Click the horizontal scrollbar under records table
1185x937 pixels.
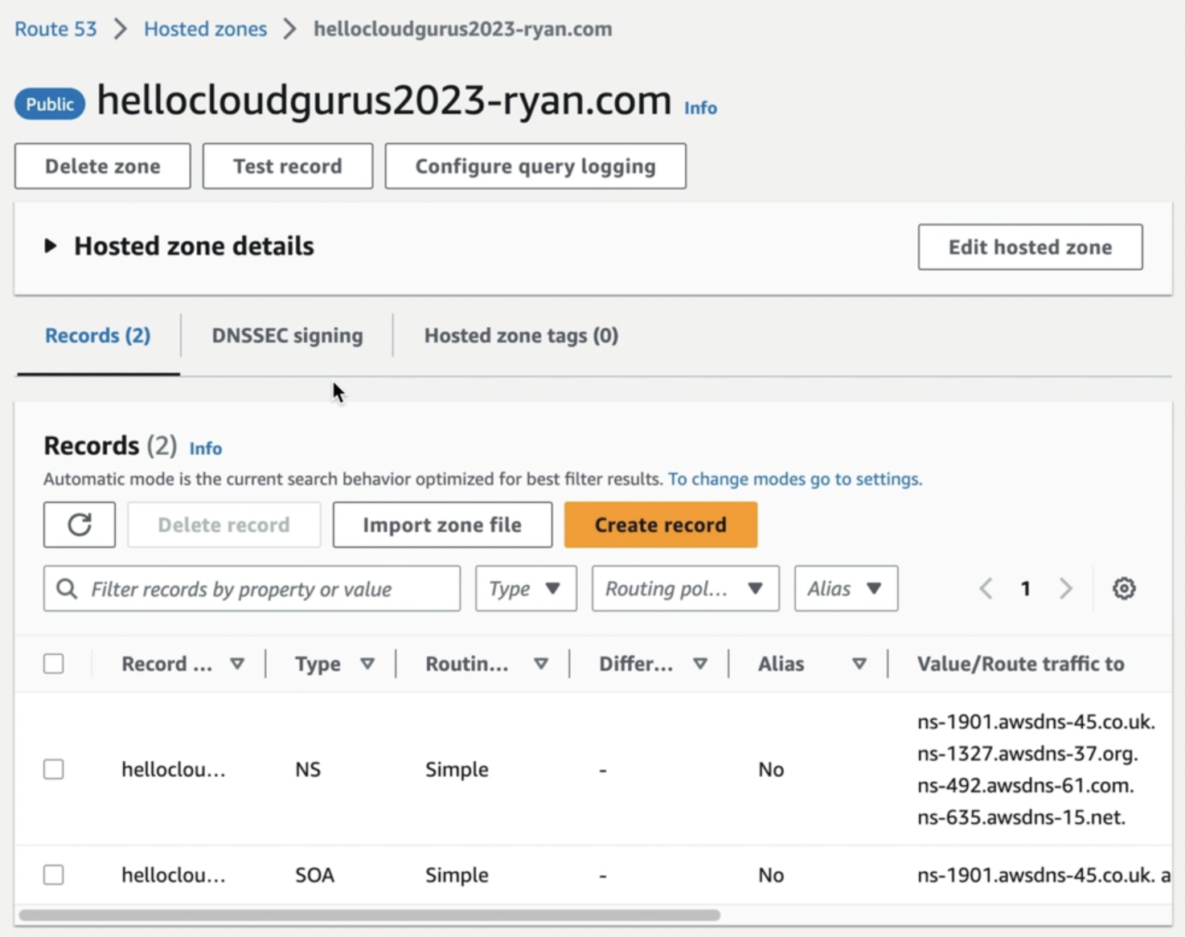coord(370,915)
